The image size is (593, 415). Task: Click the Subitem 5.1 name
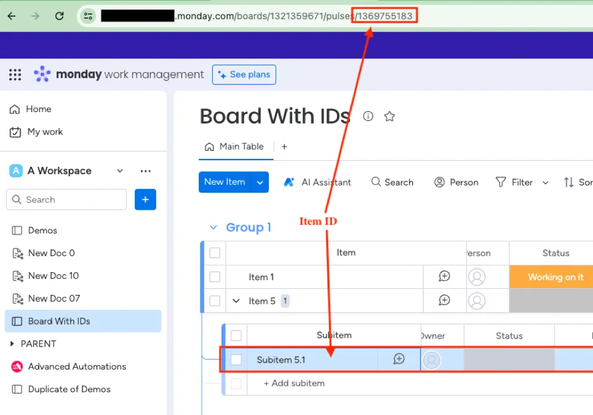click(281, 360)
